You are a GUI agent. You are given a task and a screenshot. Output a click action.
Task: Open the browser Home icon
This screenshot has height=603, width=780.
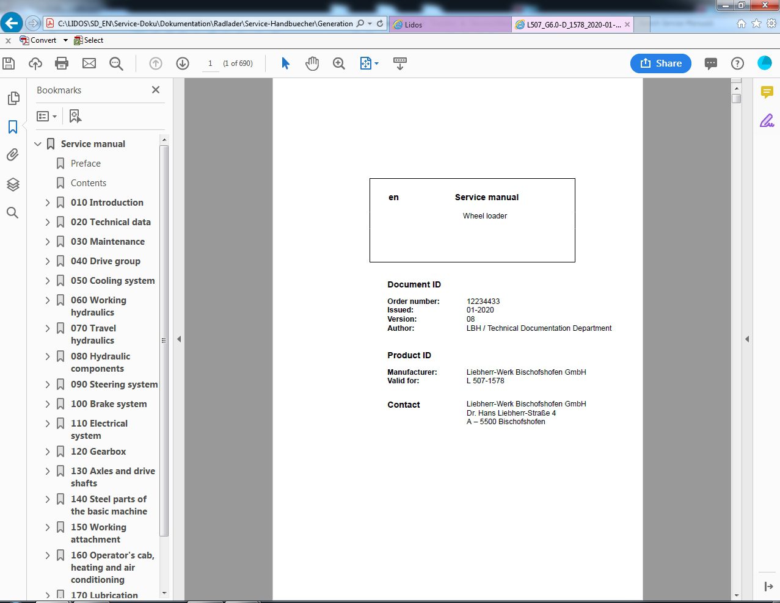(742, 24)
